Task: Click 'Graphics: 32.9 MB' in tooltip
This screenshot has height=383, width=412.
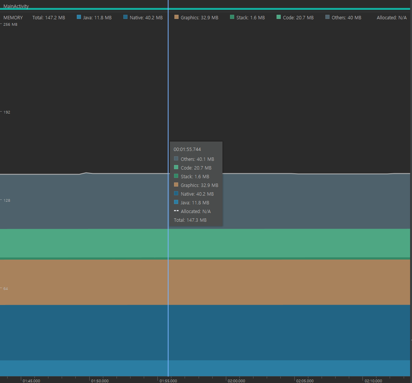Action: (x=199, y=185)
